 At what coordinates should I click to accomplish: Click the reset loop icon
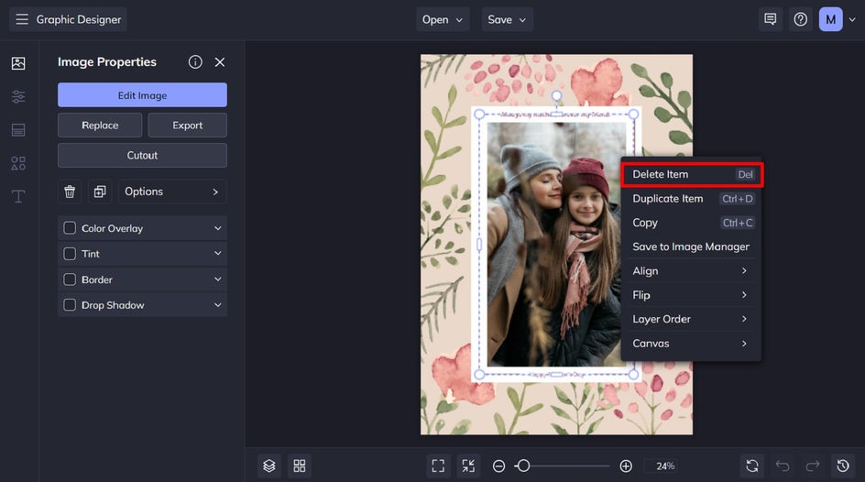tap(752, 466)
